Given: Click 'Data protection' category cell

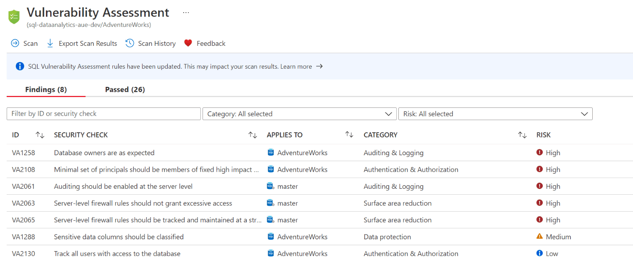Looking at the screenshot, I should pyautogui.click(x=387, y=237).
